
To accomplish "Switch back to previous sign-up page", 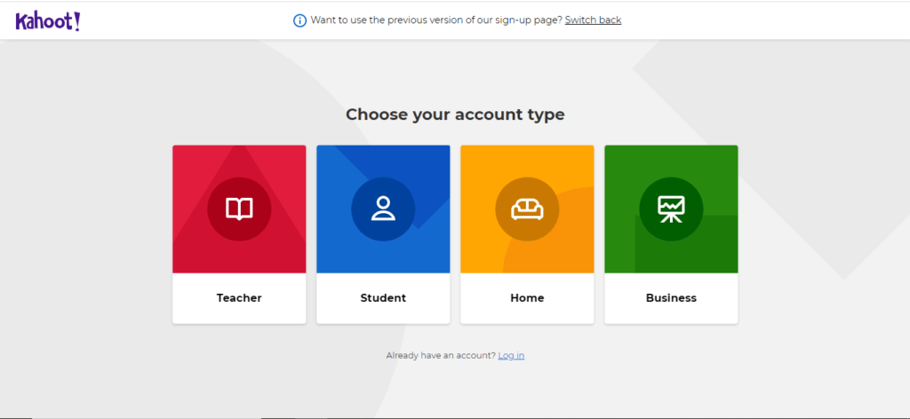I will (593, 20).
